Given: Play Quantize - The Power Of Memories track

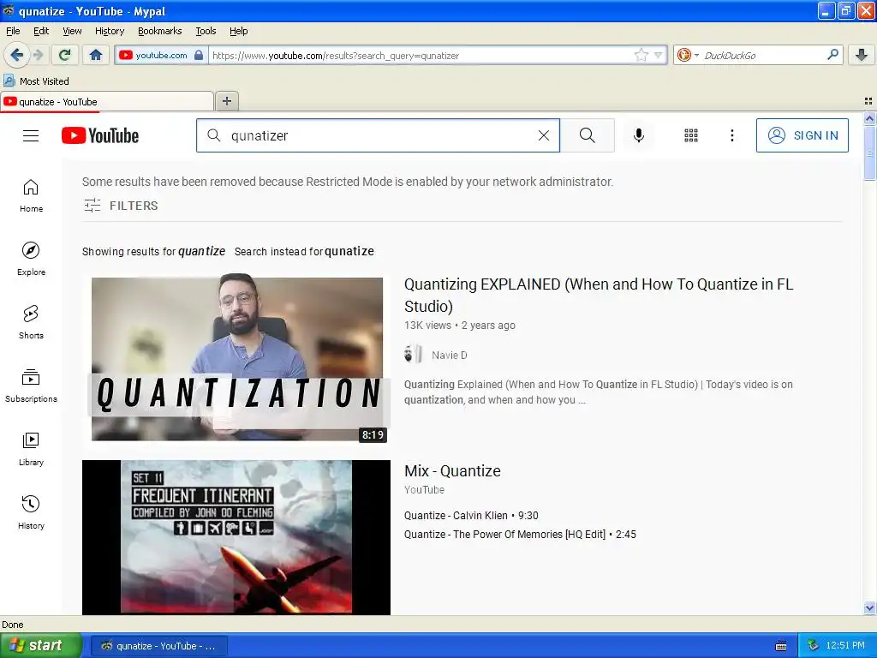Looking at the screenshot, I should (x=520, y=535).
